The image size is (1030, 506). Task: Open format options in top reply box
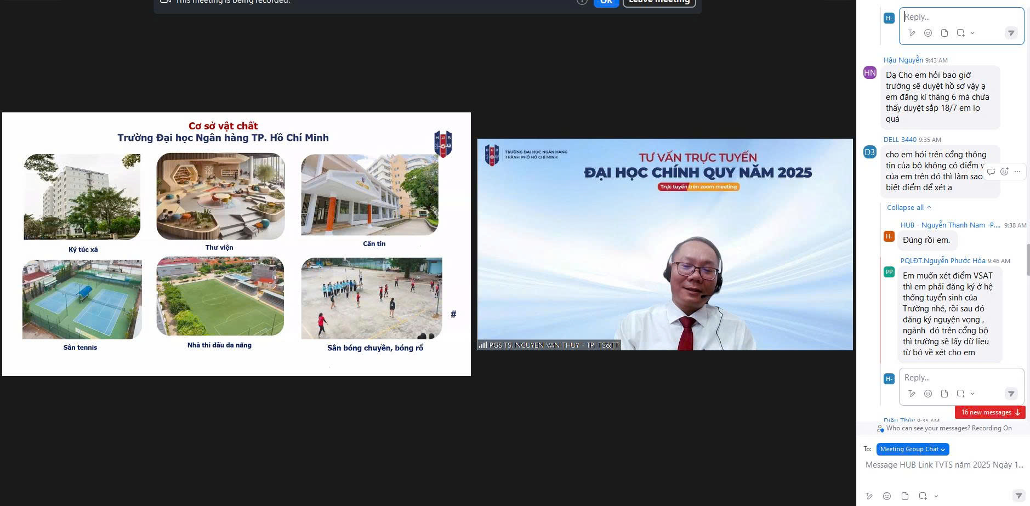pos(912,33)
